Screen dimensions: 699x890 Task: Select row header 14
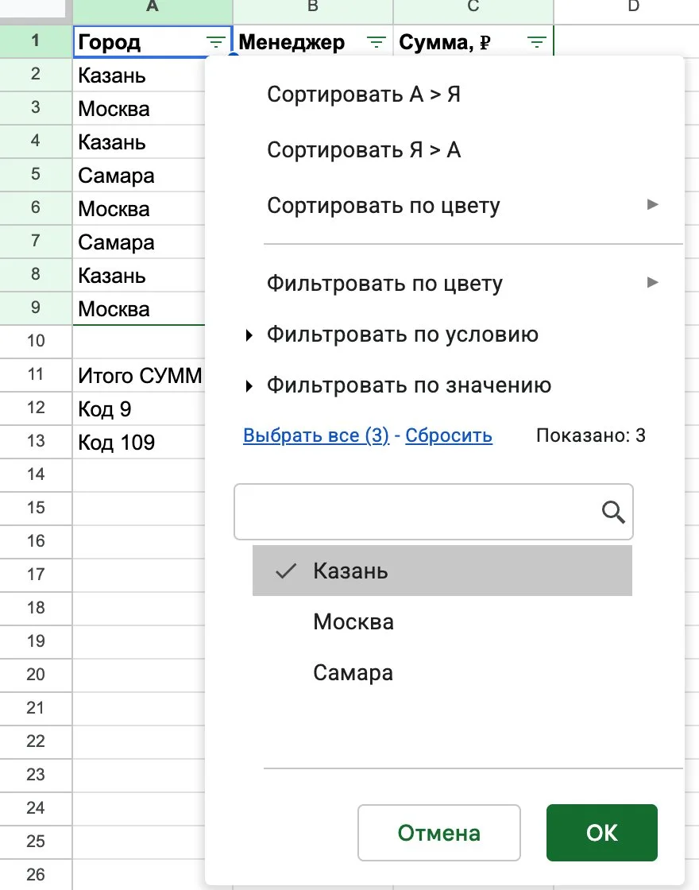coord(36,474)
